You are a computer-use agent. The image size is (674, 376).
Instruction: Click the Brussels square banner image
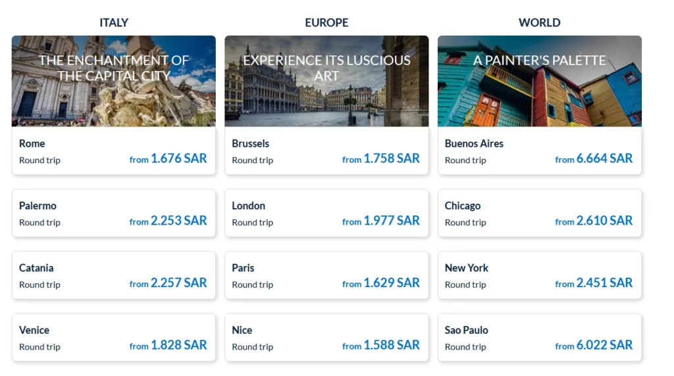326,81
